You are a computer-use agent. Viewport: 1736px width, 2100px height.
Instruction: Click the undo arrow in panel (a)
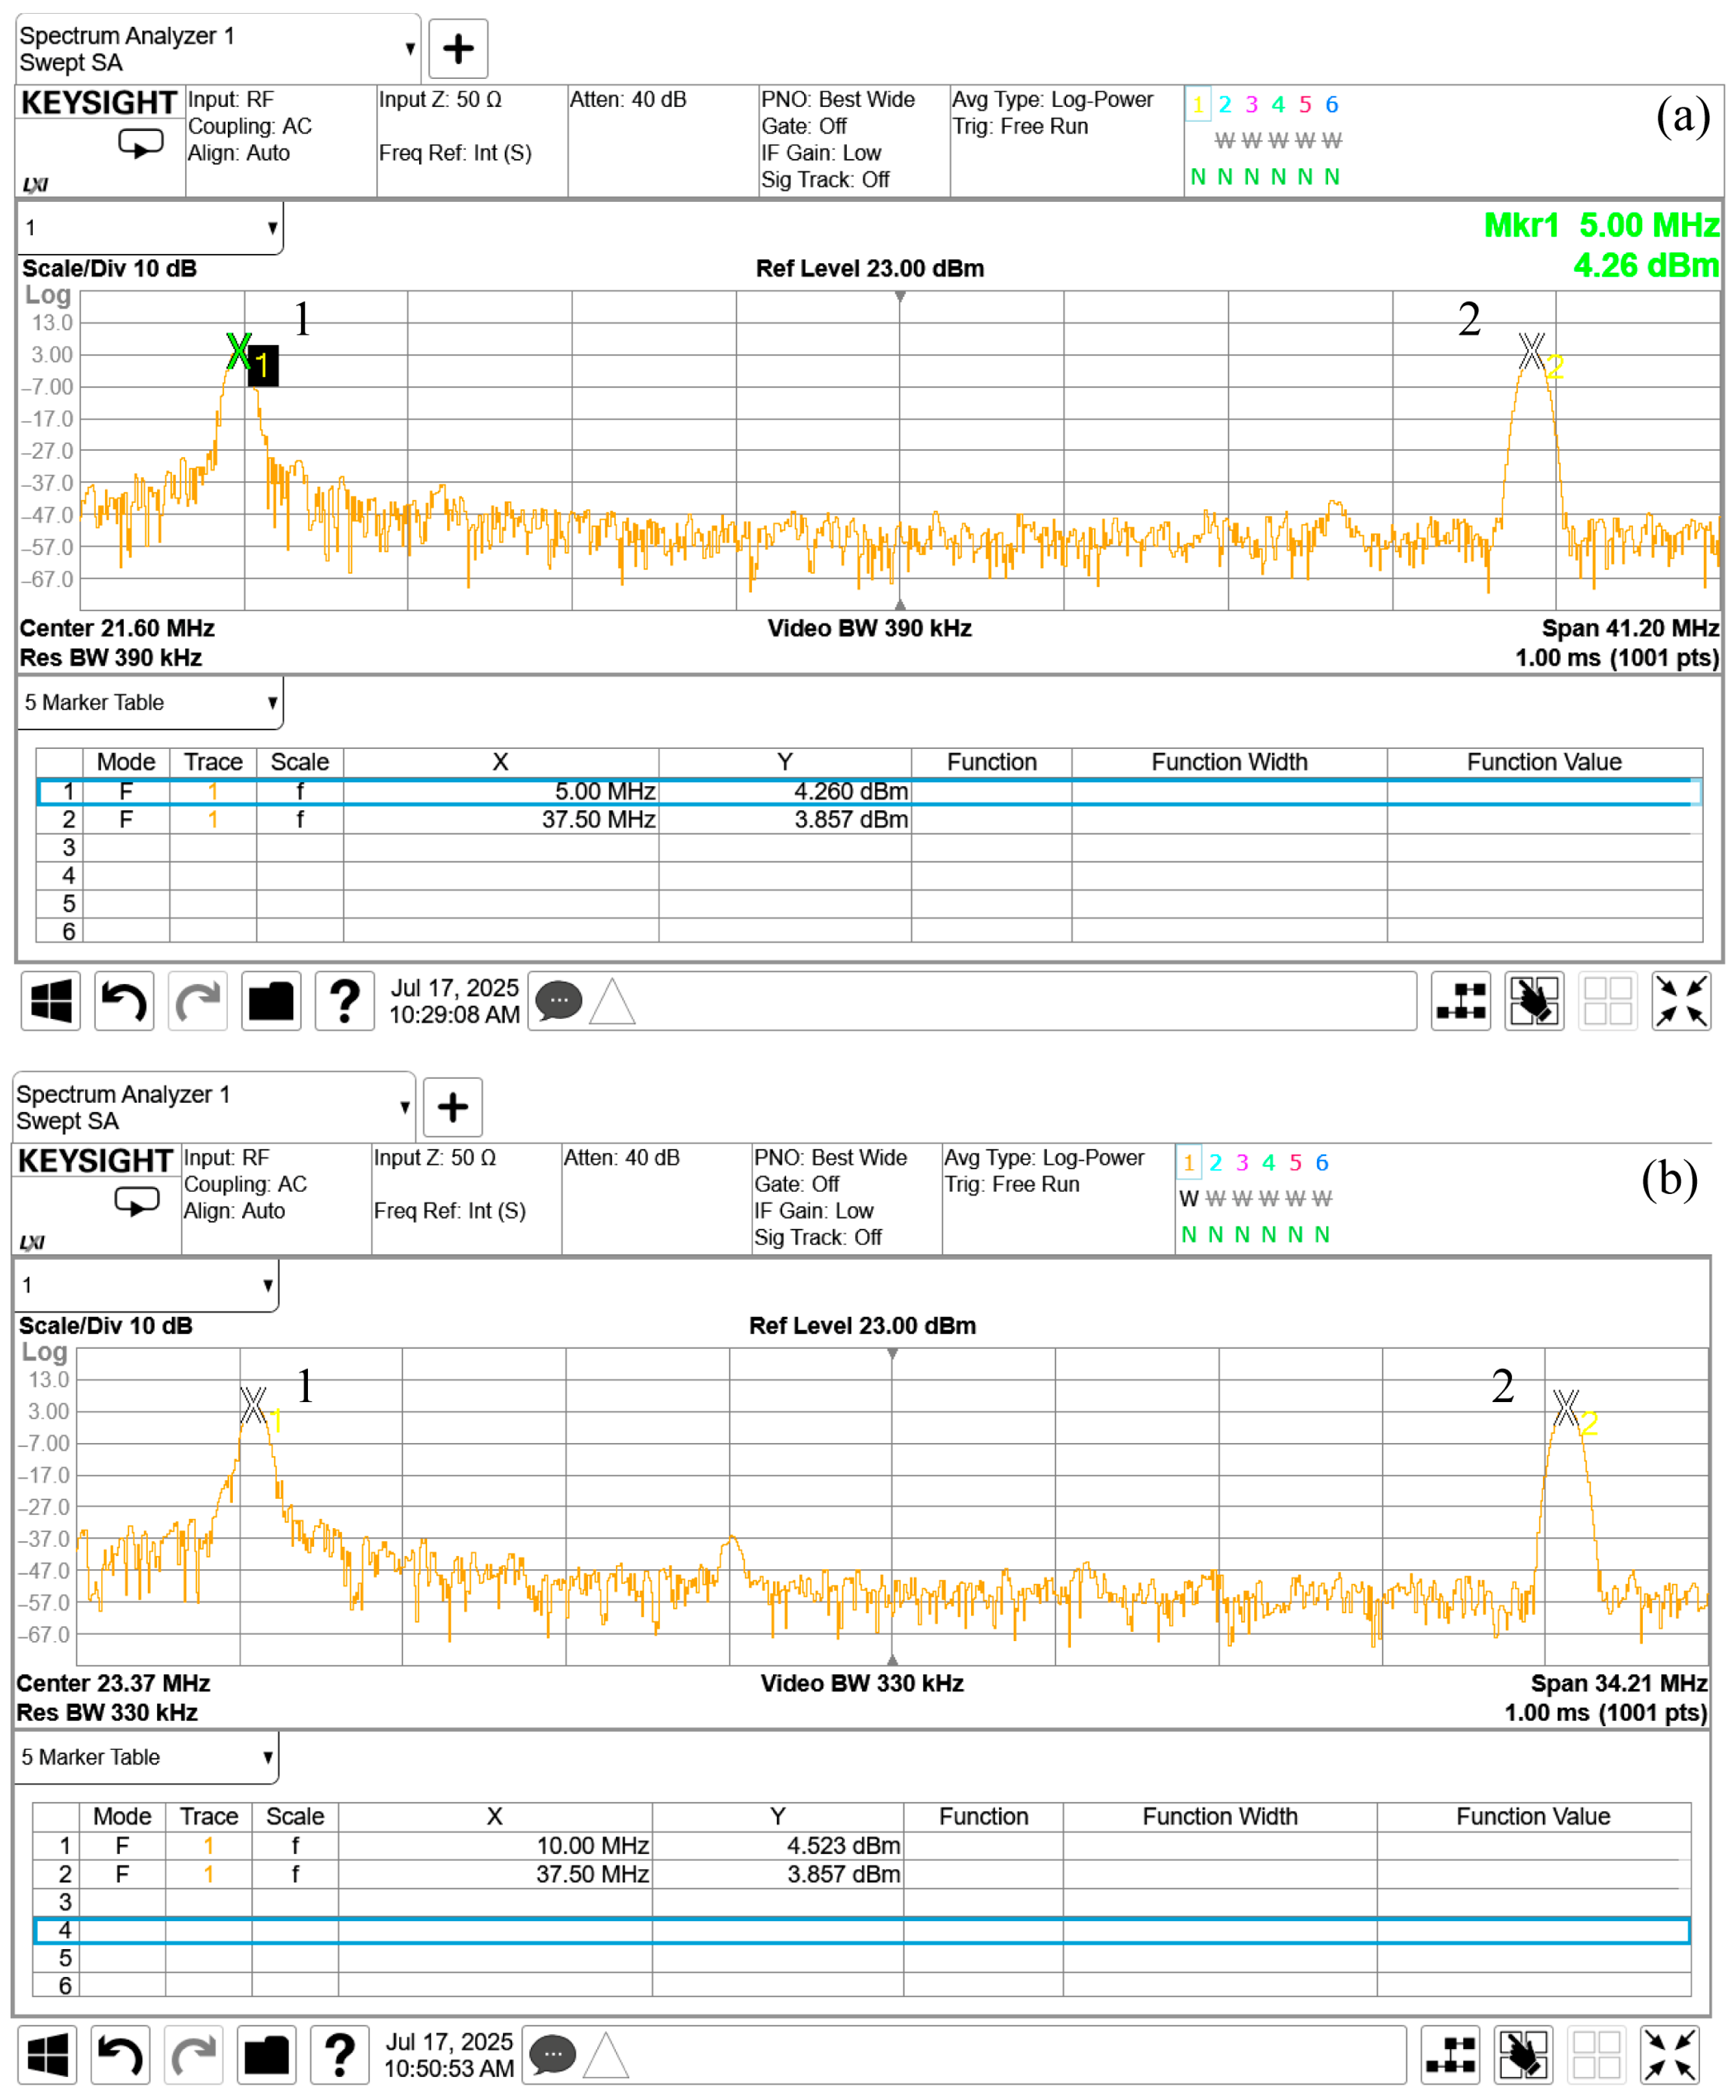124,1001
